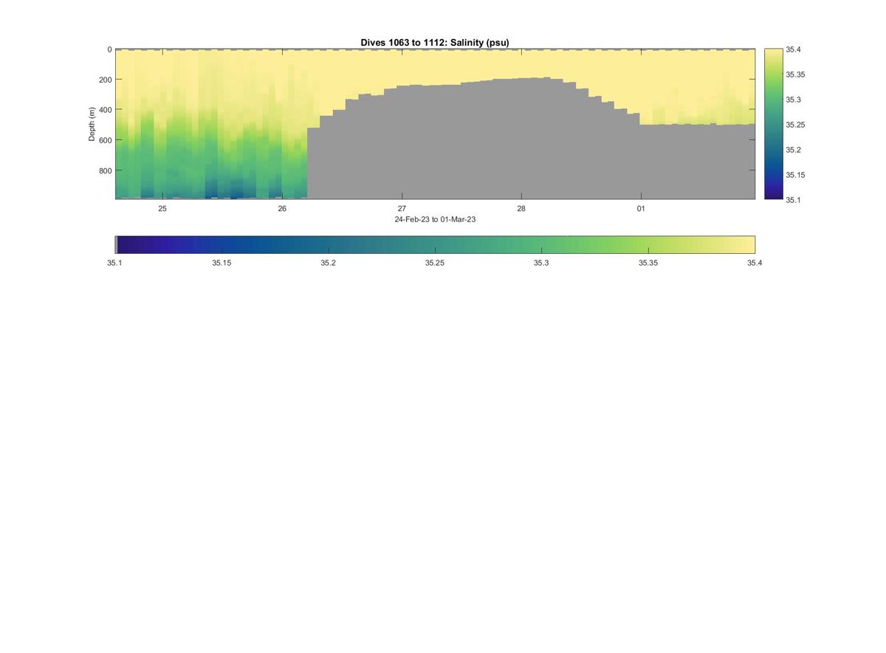
Task: Click the vertical colorbar label '35.3'
Action: [793, 100]
